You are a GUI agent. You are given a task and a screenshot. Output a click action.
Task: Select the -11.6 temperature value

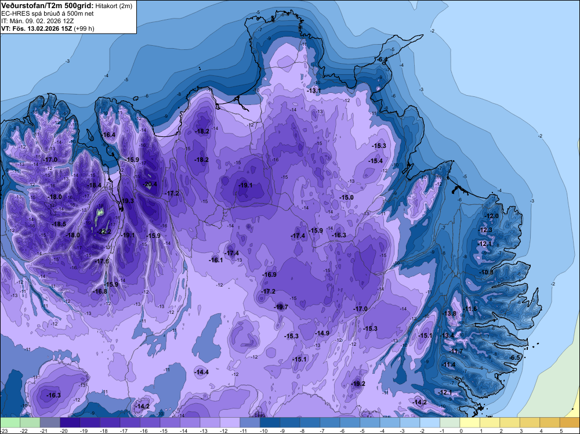[470, 309]
